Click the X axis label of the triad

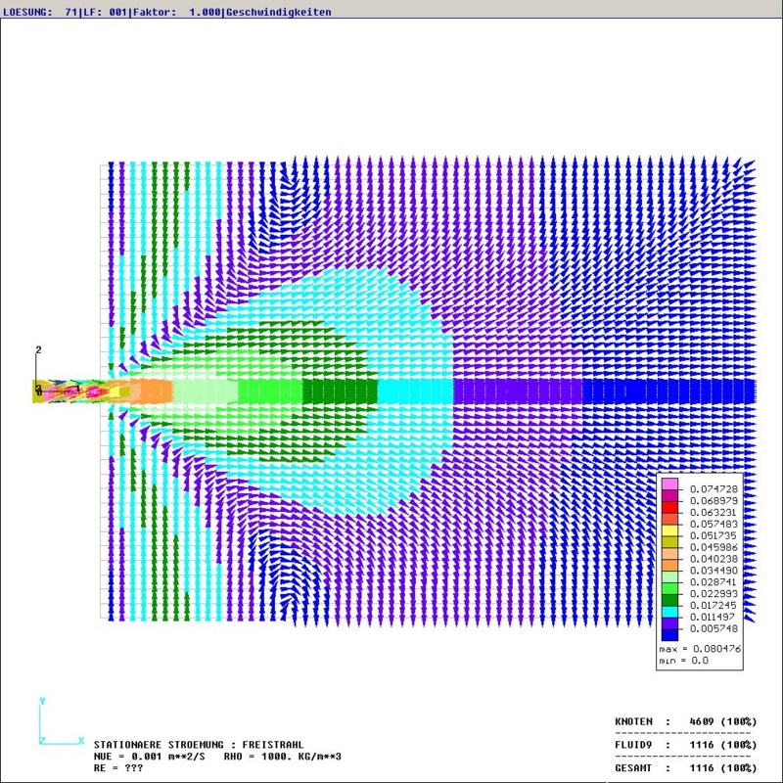pyautogui.click(x=81, y=741)
